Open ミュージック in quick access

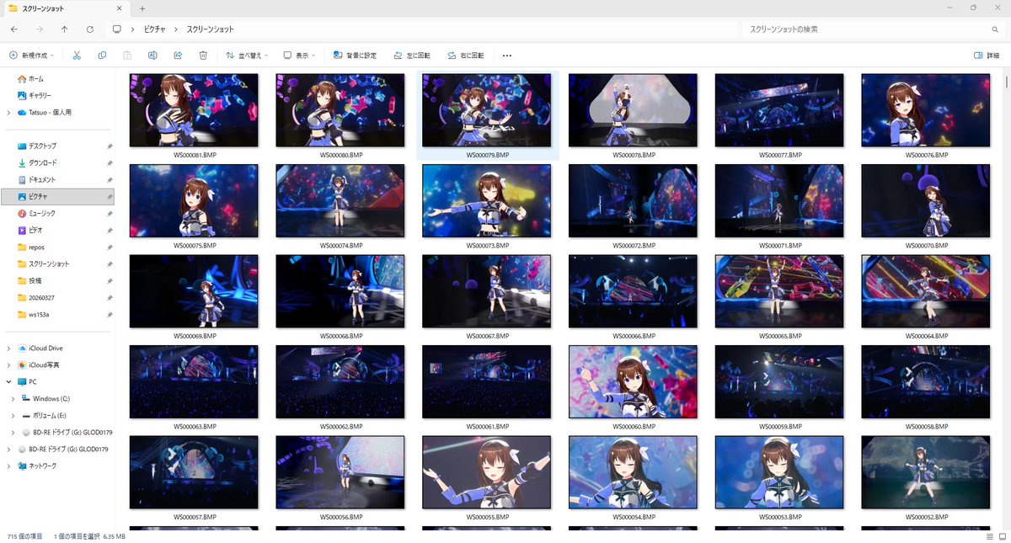pos(37,213)
